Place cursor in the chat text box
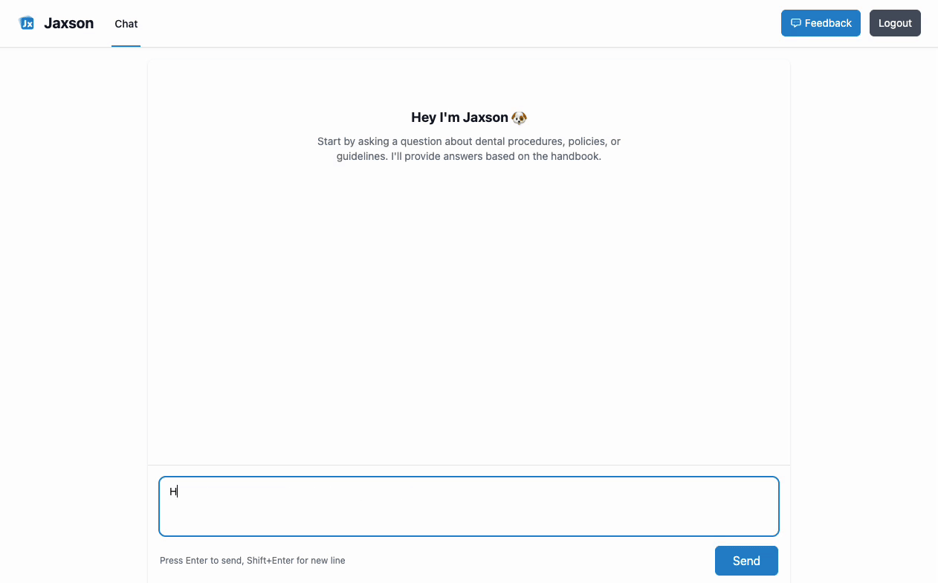The height and width of the screenshot is (583, 938). [x=468, y=506]
